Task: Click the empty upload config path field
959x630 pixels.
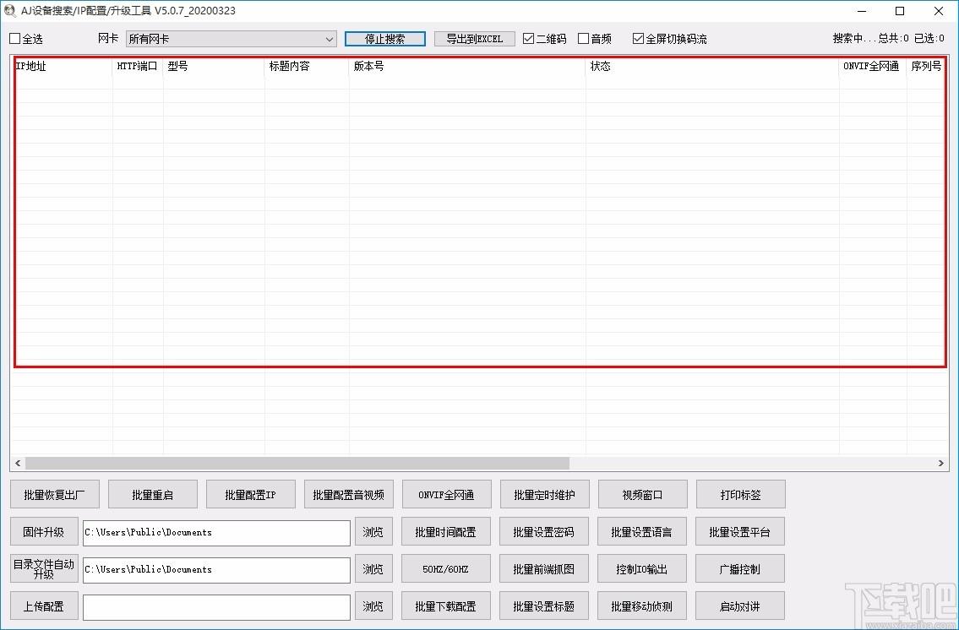Action: click(216, 607)
